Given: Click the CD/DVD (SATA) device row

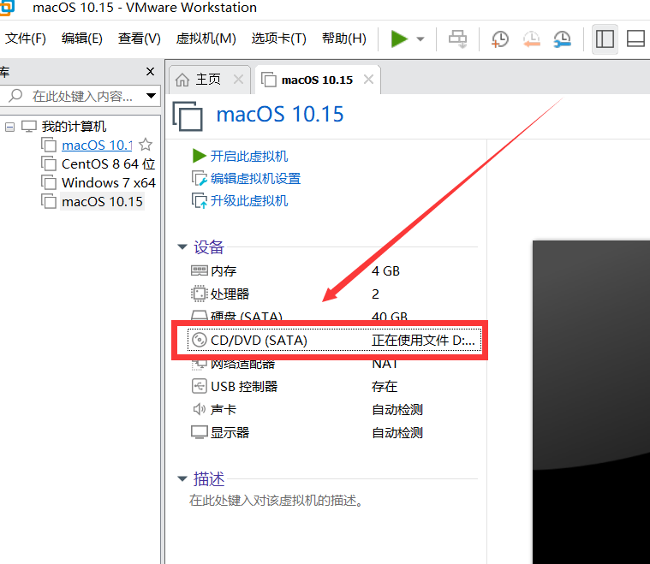Looking at the screenshot, I should tap(334, 341).
